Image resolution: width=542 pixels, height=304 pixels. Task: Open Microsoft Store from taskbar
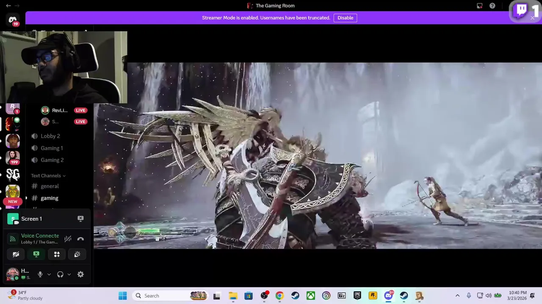[x=249, y=296]
